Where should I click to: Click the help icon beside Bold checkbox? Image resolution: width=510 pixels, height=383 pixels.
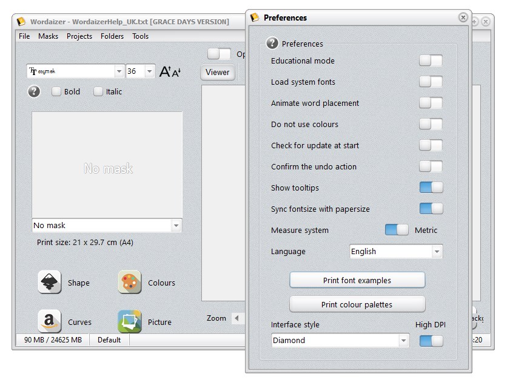34,91
